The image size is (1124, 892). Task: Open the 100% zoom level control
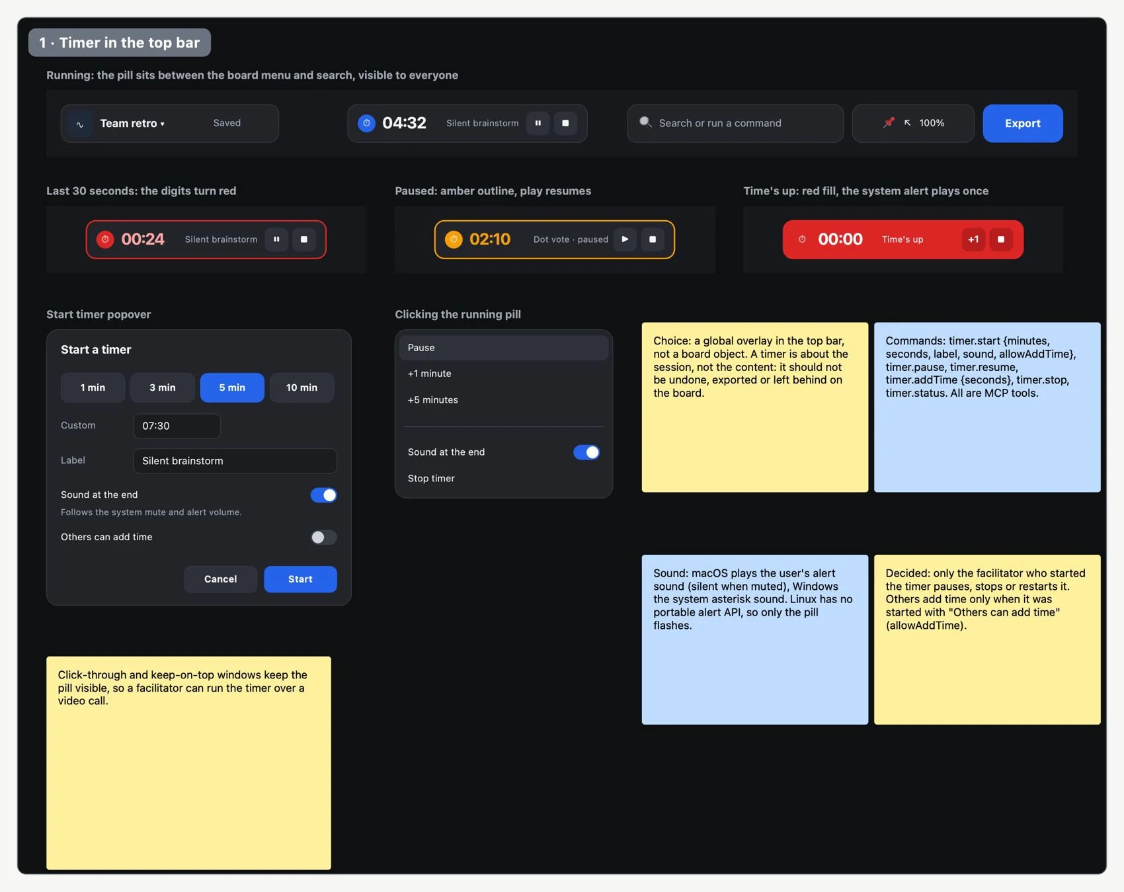(x=932, y=123)
